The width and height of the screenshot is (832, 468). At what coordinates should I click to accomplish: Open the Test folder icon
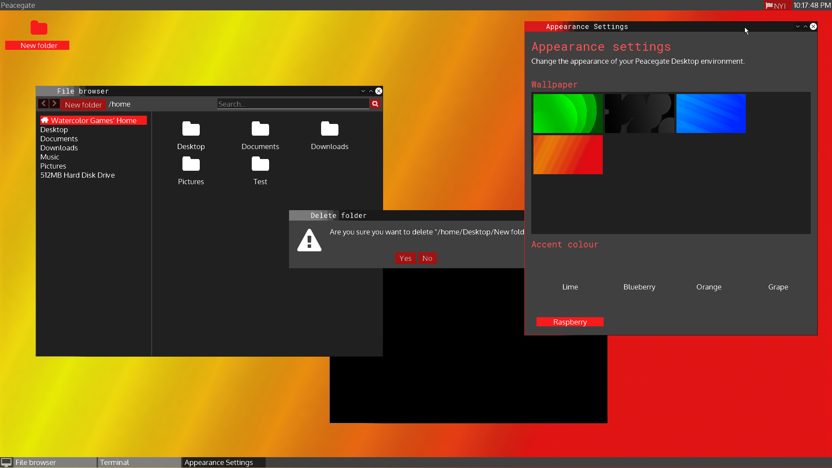(260, 164)
